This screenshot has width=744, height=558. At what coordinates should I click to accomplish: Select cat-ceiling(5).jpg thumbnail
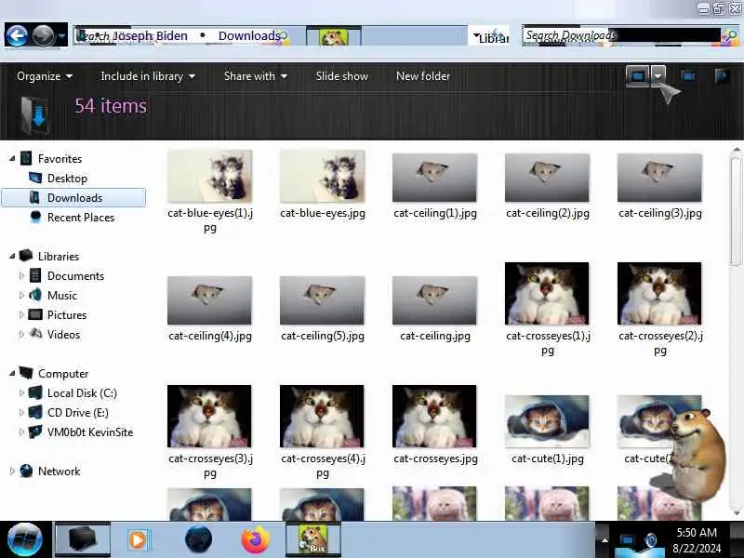tap(322, 300)
